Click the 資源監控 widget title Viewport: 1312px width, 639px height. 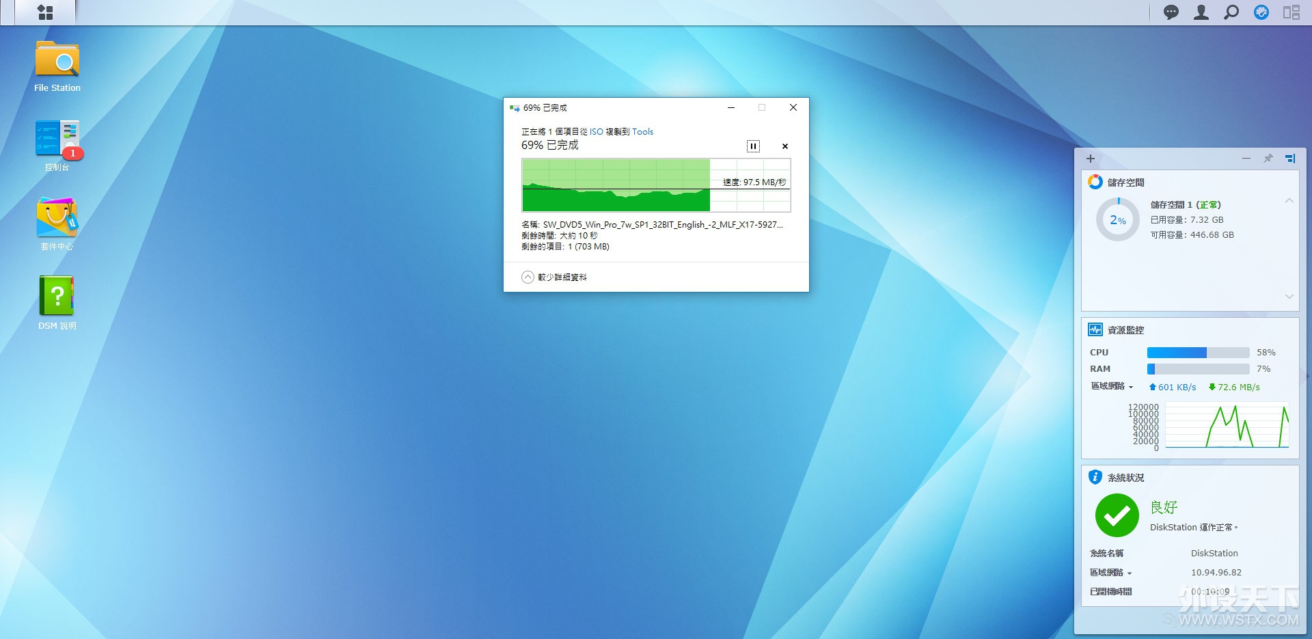pos(1126,330)
